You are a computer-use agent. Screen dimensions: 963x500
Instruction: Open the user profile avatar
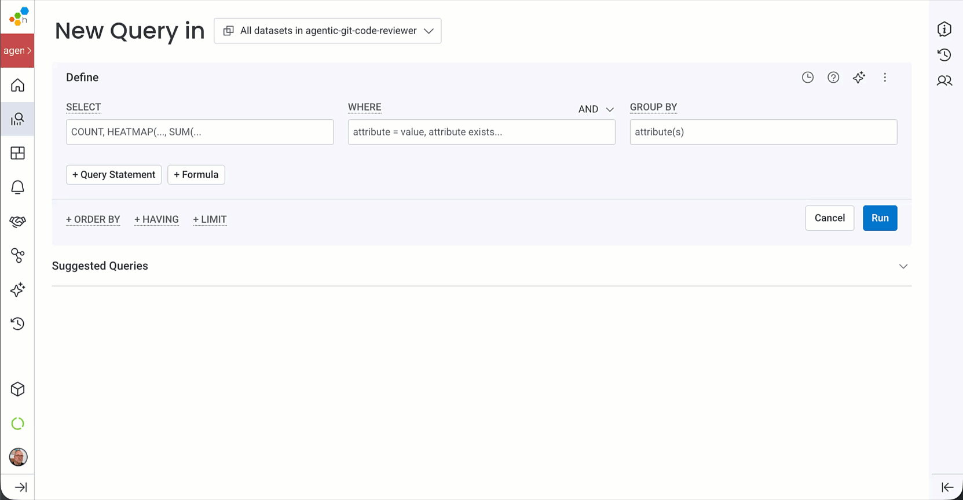point(18,457)
